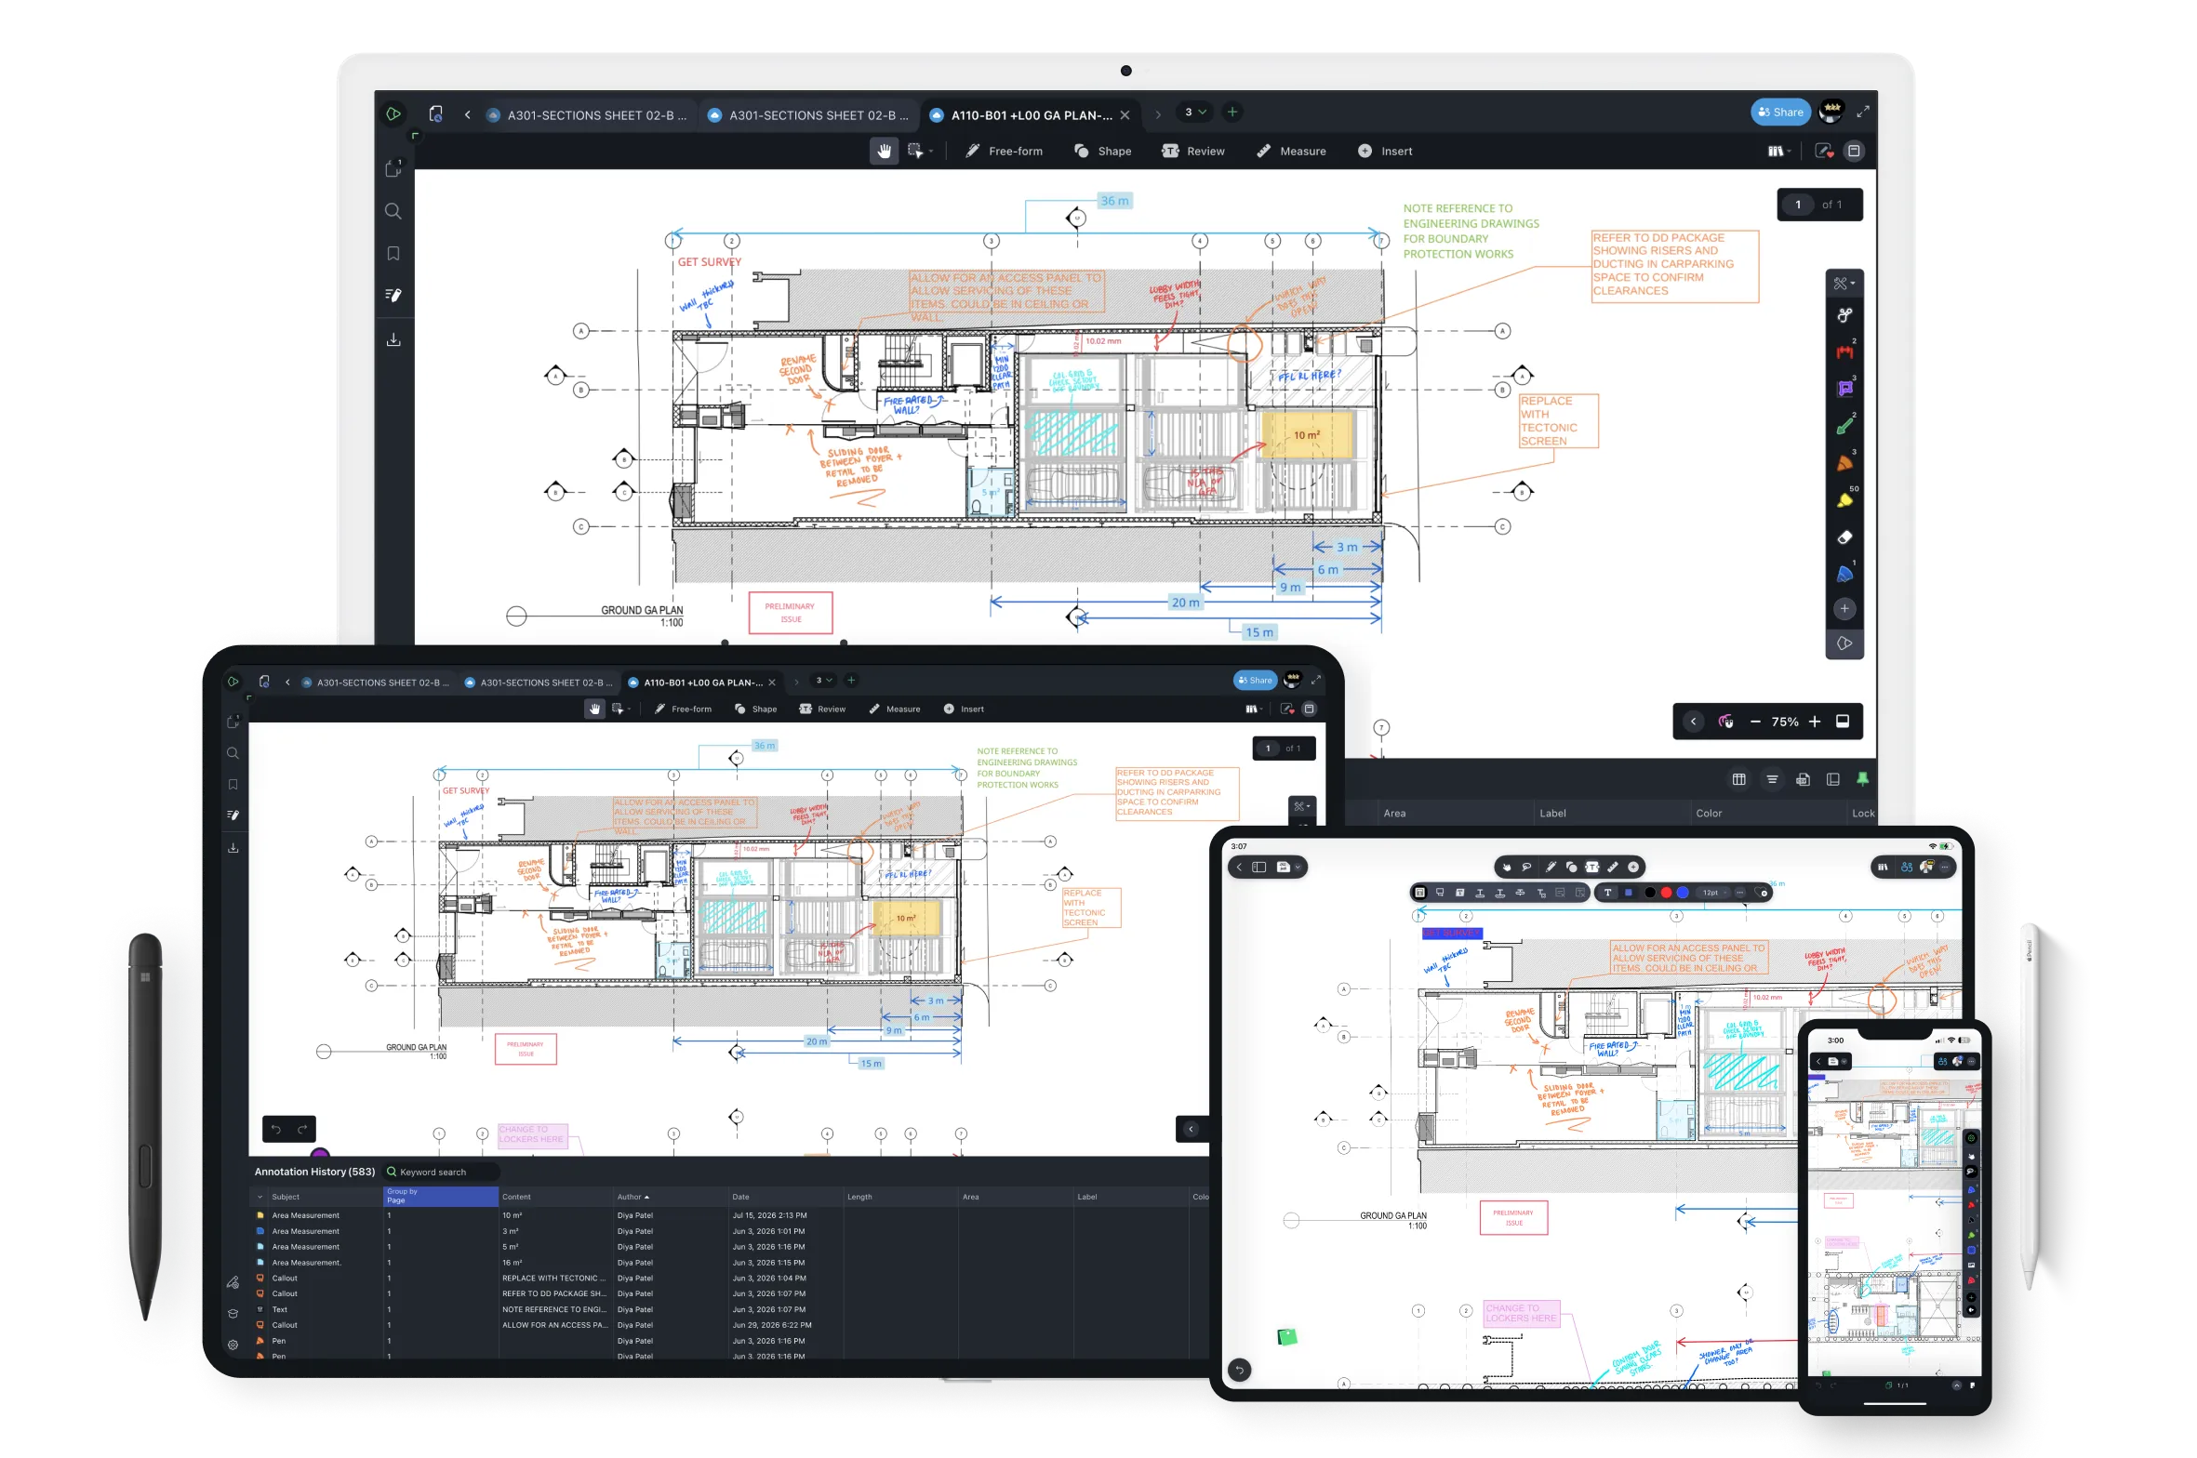
Task: Click the undo circle at the iPad bottom left
Action: [x=1239, y=1370]
